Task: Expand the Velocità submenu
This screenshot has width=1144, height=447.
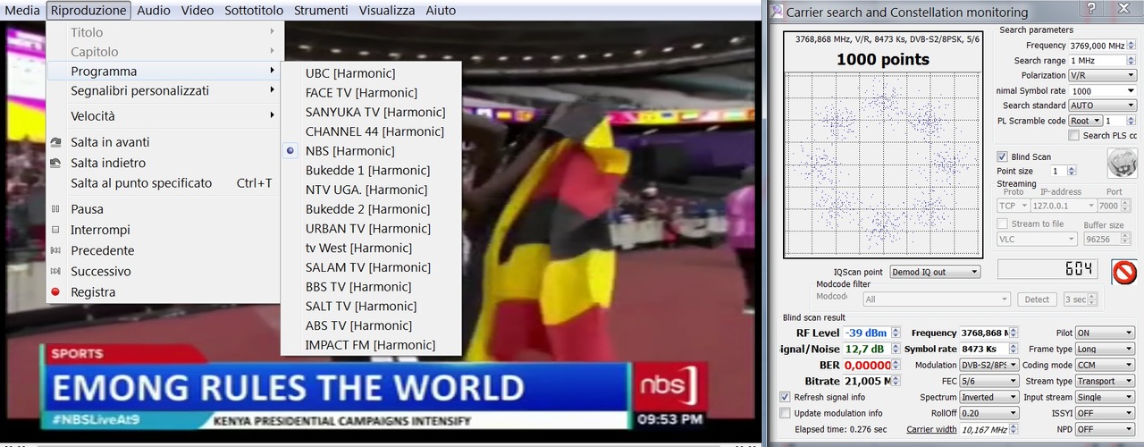Action: tap(164, 116)
